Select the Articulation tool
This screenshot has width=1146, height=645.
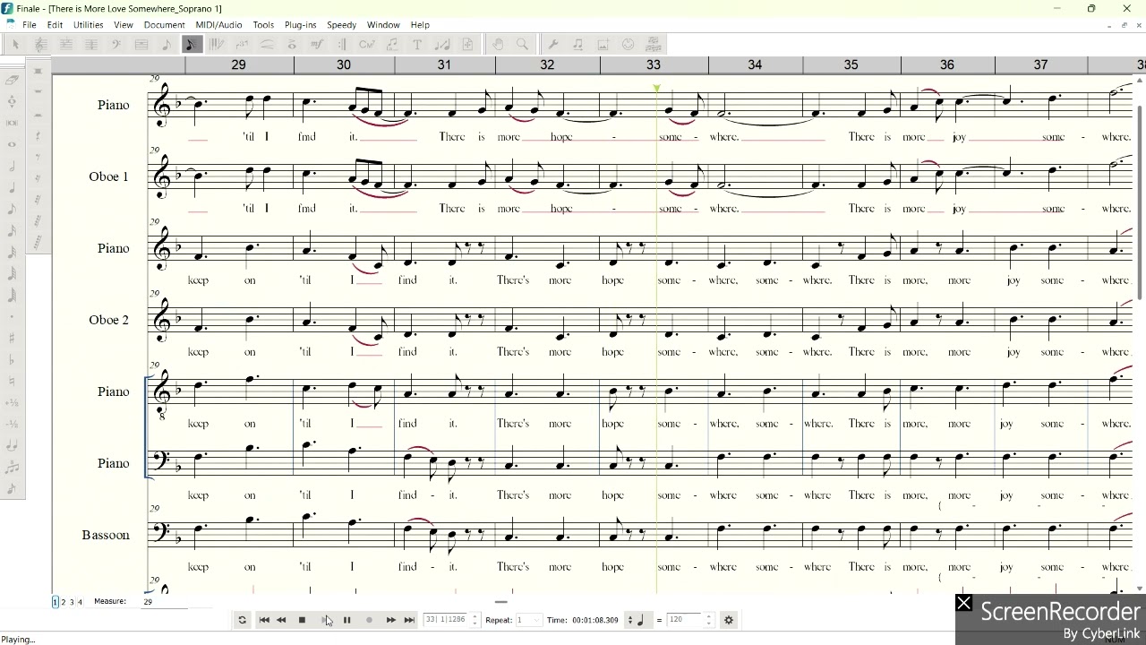click(x=292, y=44)
